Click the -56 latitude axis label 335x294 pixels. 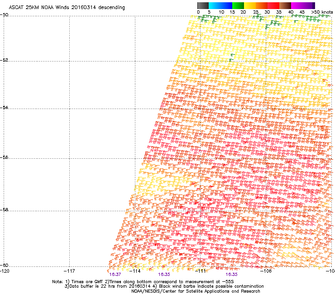point(4,157)
